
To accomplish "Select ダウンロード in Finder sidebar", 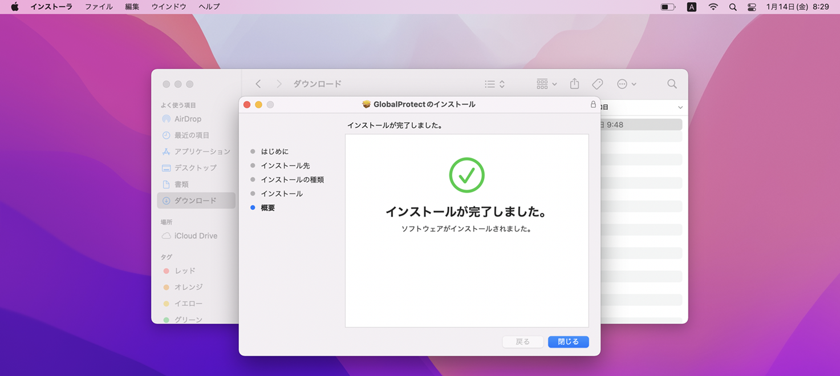I will point(196,201).
